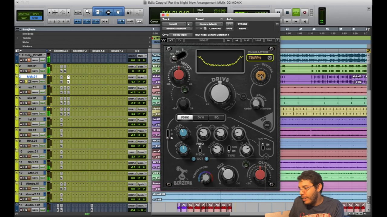Click the Drive link button
This screenshot has width=387, height=217.
[243, 96]
